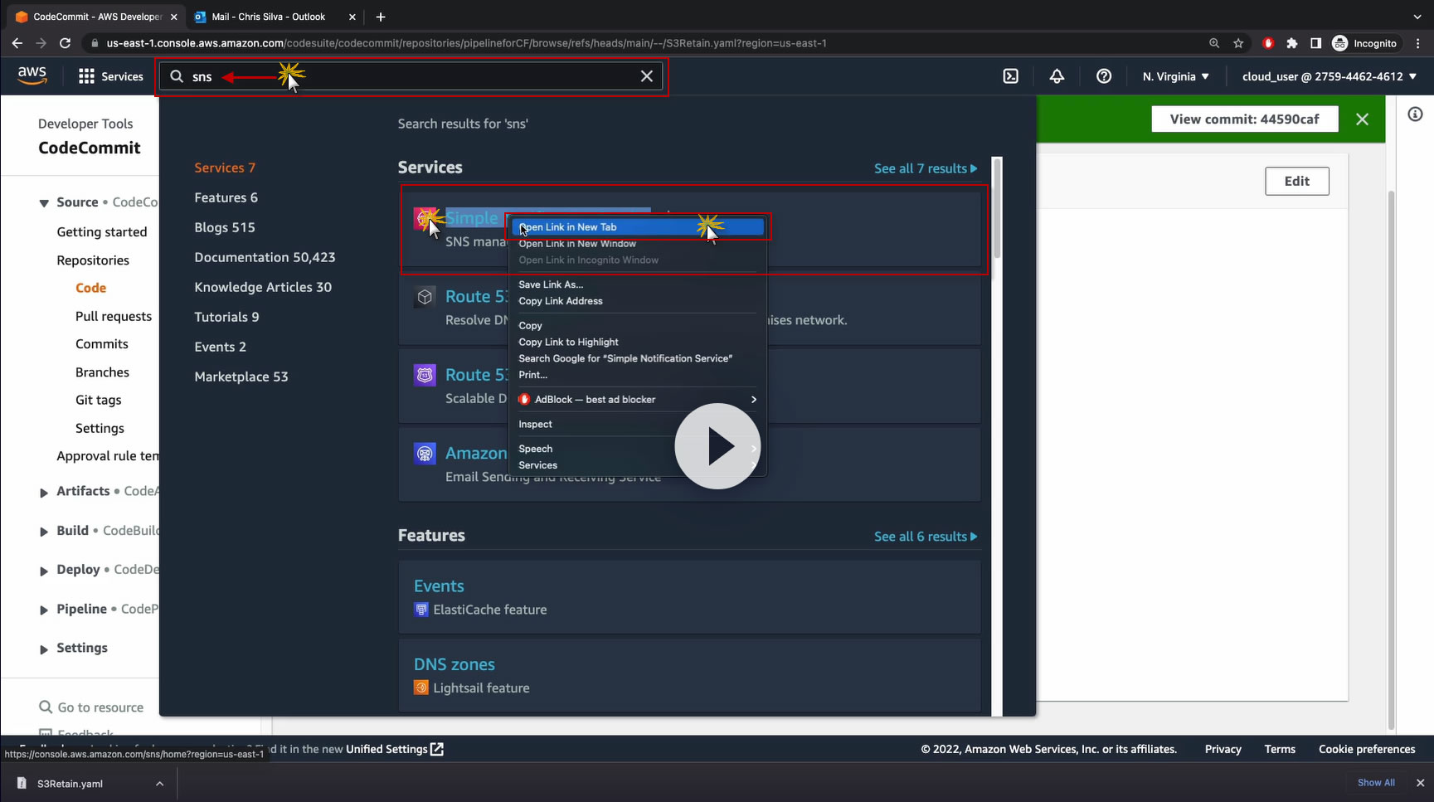Bookmark this page with the star icon
Screen dimensions: 1434x802
tap(1238, 43)
